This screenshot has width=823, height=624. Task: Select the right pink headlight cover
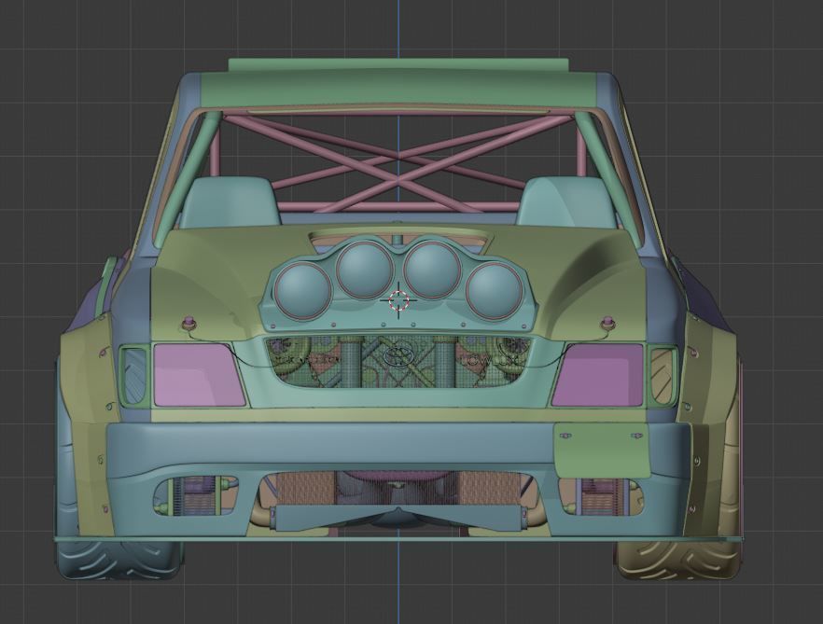(598, 375)
